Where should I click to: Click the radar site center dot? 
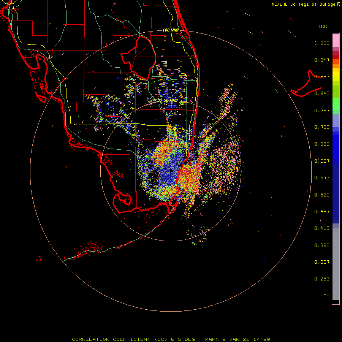coord(171,171)
